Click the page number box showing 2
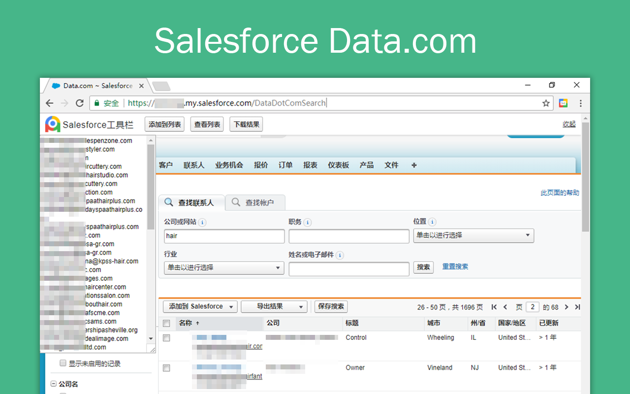630x394 pixels. pyautogui.click(x=532, y=307)
